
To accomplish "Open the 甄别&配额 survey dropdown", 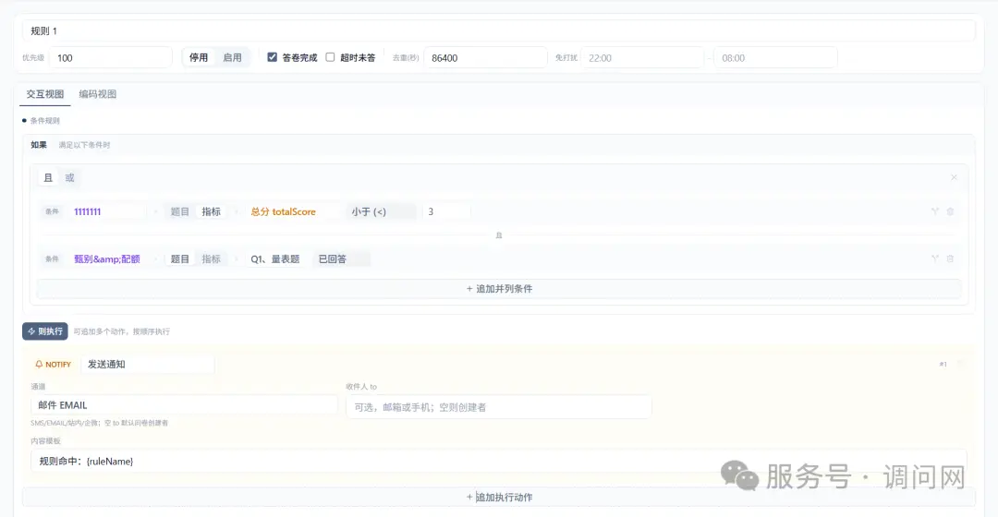I will pyautogui.click(x=107, y=258).
